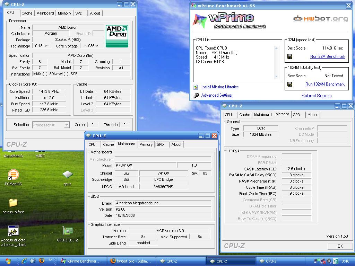Switch to Cache tab in top-left CPU-Z
Viewport: 355px width, 266px height.
tap(27, 13)
